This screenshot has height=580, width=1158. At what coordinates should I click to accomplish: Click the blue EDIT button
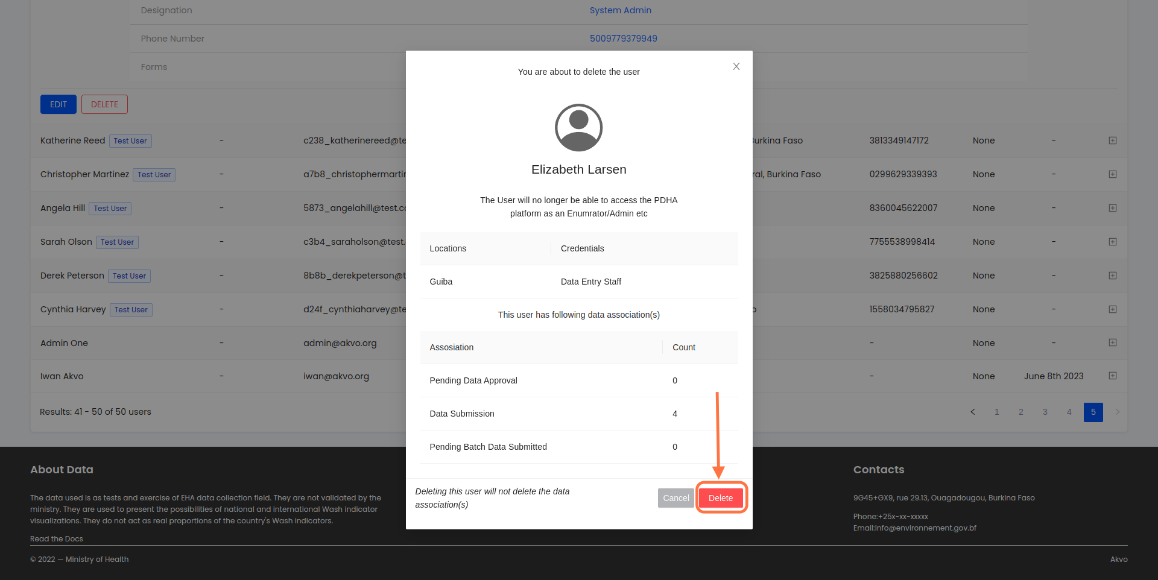click(59, 104)
